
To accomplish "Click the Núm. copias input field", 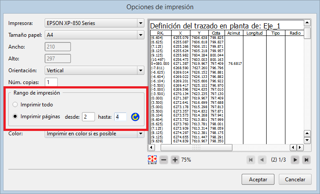I will pos(51,82).
